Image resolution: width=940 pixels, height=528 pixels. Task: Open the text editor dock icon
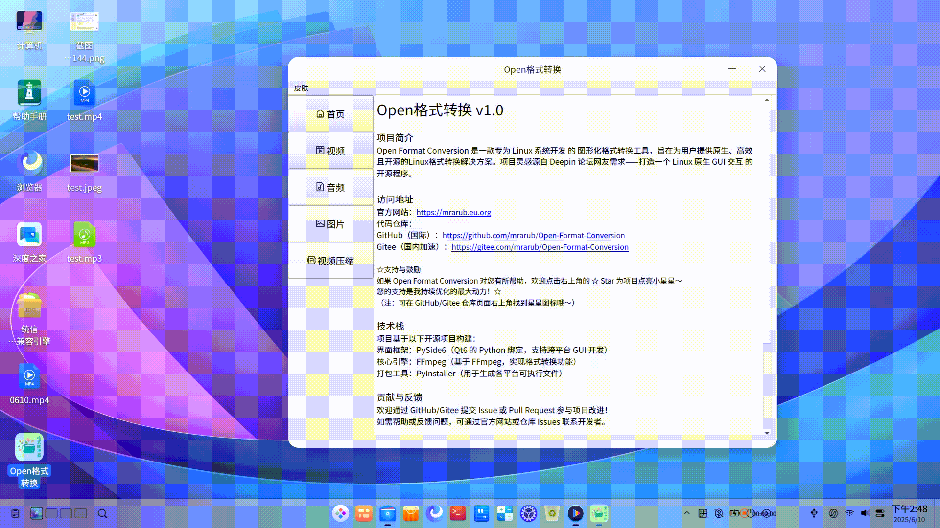coord(481,513)
